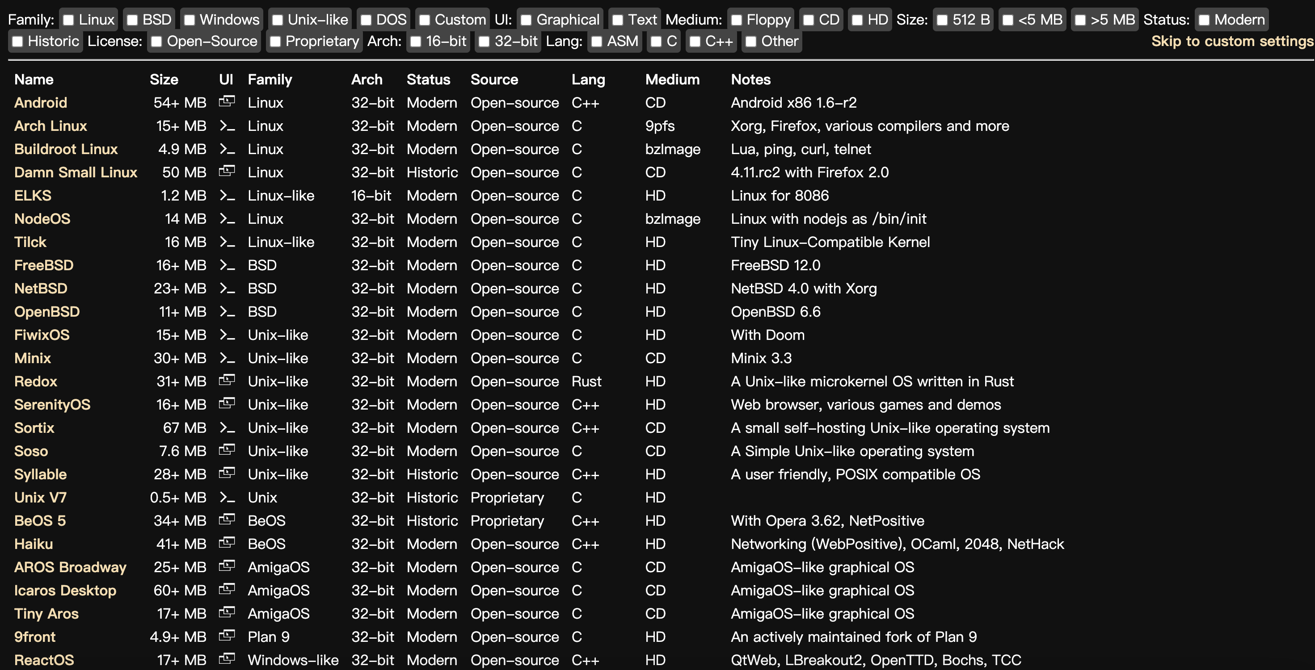Image resolution: width=1315 pixels, height=670 pixels.
Task: Check the ASM language filter
Action: click(596, 42)
